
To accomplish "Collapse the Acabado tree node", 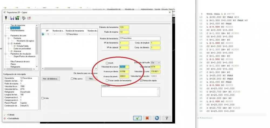I will click(x=8, y=43).
